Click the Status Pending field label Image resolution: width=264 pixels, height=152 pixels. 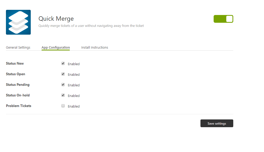coord(18,85)
